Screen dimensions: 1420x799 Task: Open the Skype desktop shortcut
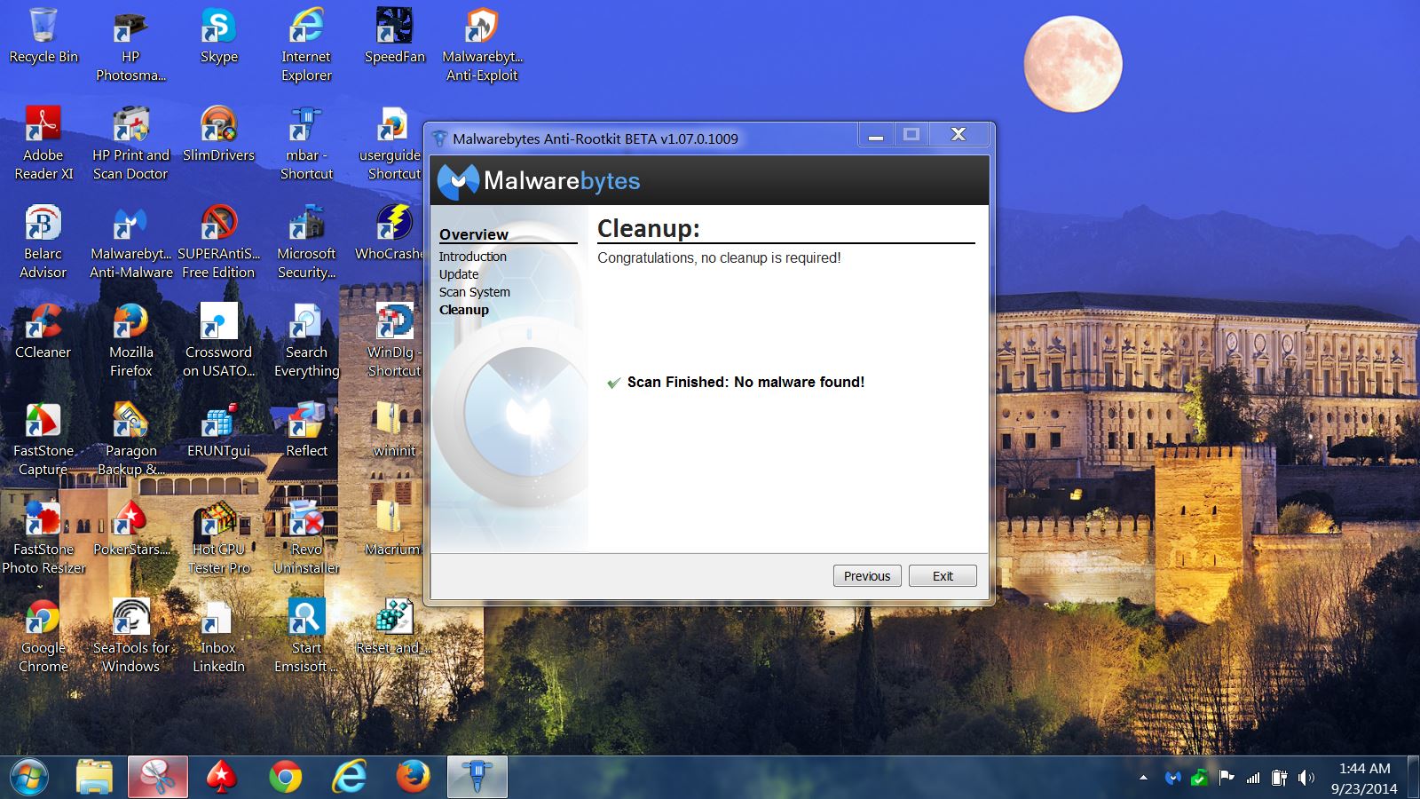[x=218, y=37]
